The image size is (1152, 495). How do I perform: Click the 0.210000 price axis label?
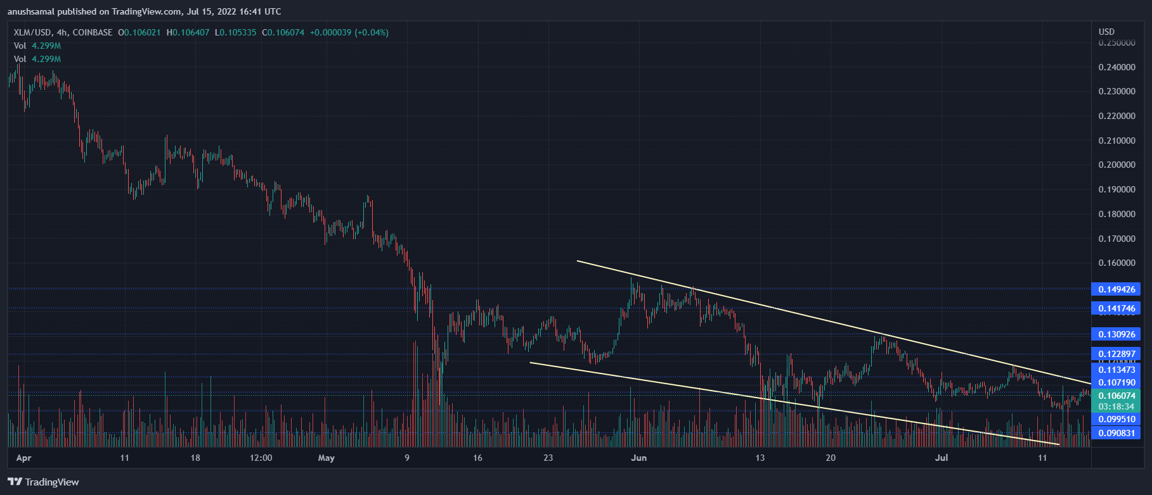point(1116,141)
